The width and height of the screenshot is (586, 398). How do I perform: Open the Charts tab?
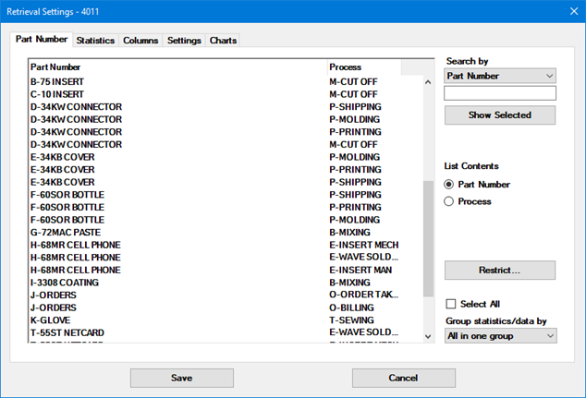coord(223,41)
